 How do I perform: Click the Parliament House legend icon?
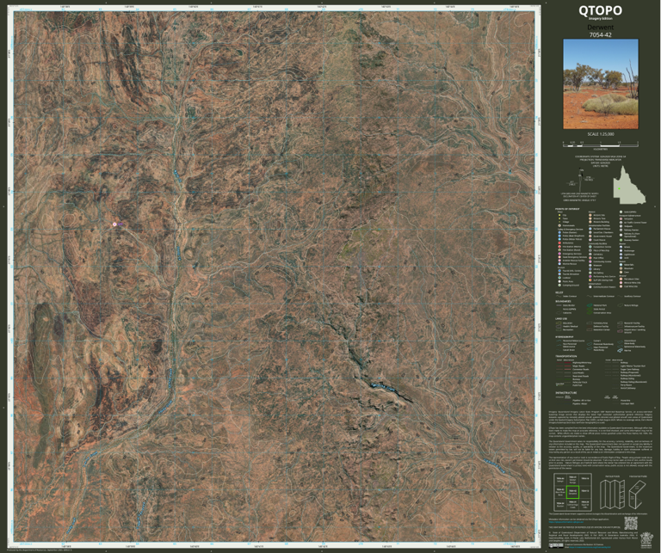590,229
